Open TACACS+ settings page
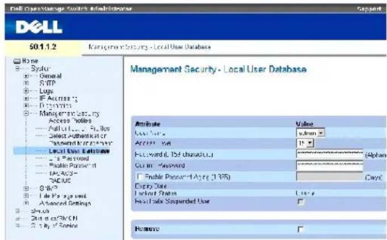 pyautogui.click(x=64, y=173)
